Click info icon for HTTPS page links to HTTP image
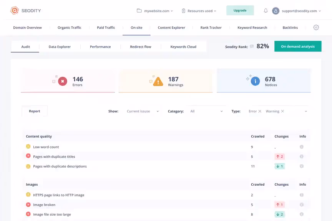 (302, 195)
